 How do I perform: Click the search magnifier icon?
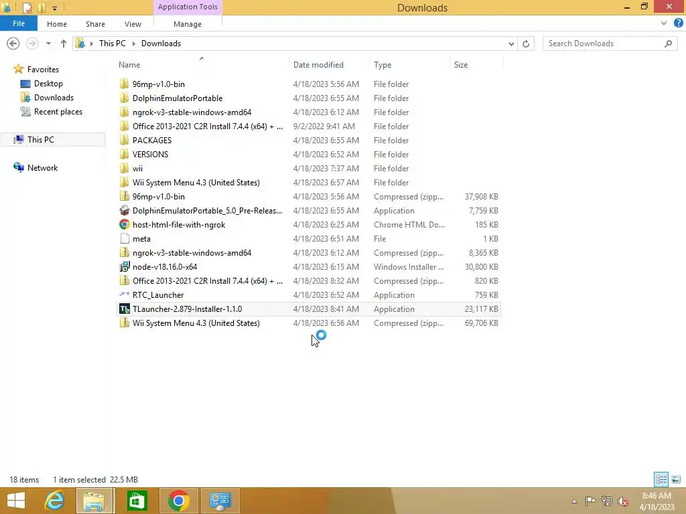(668, 44)
